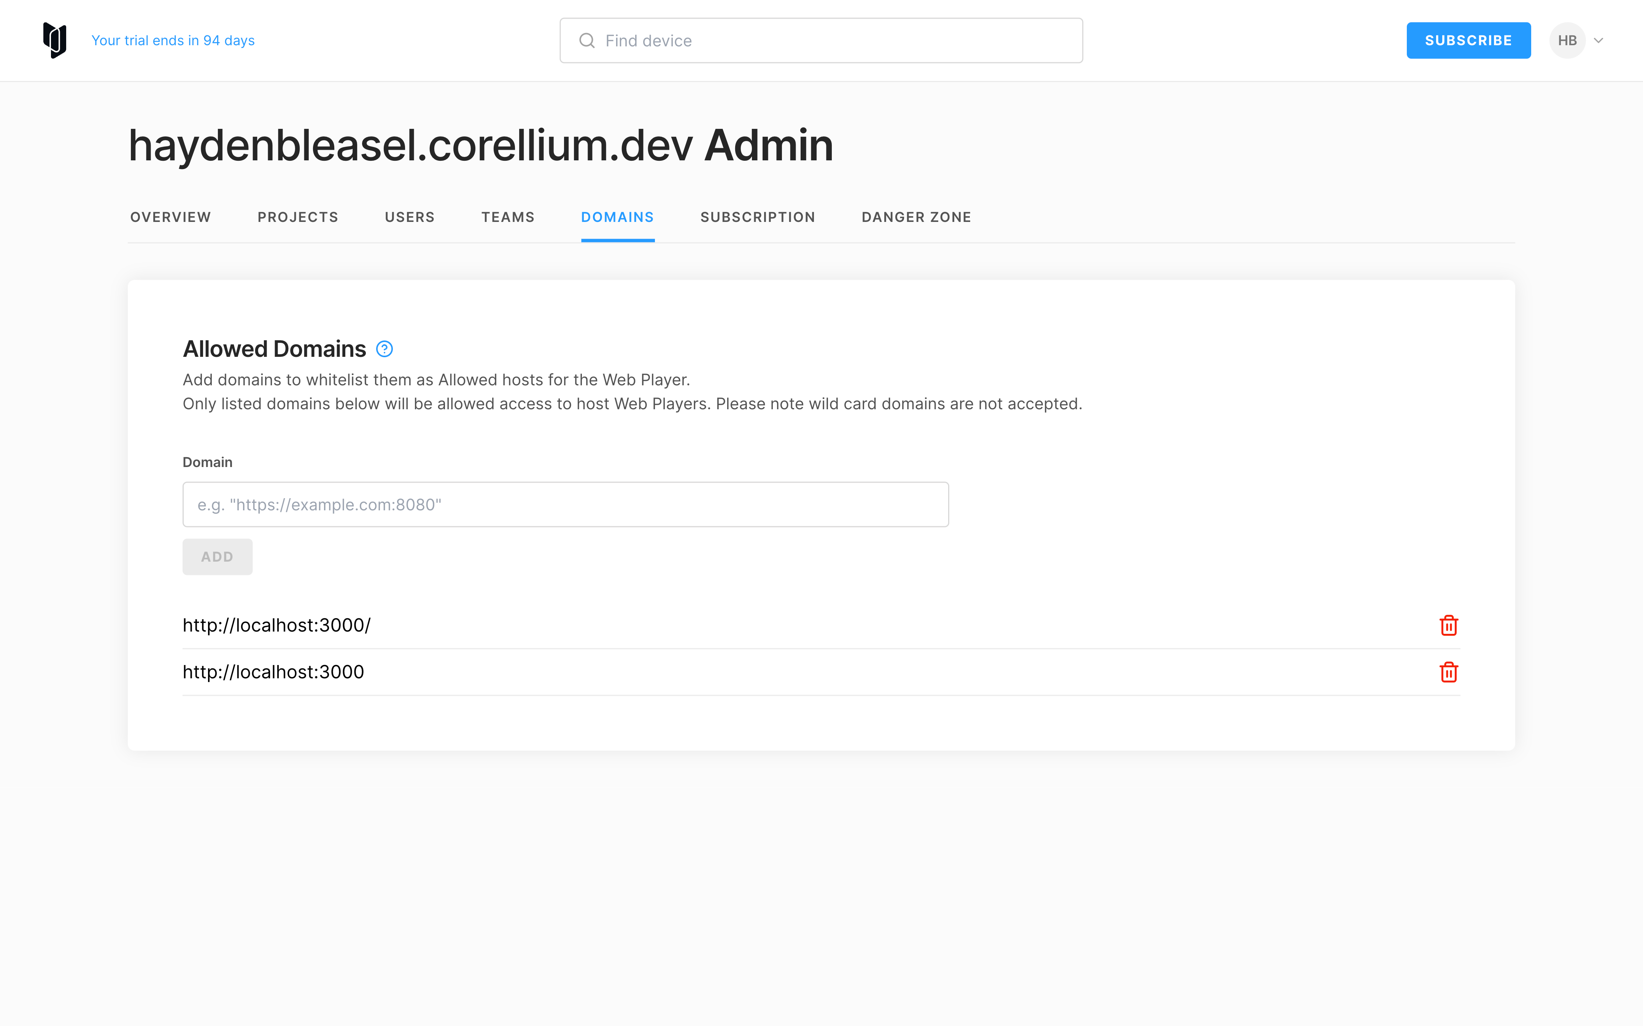1643x1026 pixels.
Task: Click inside the Domain input field
Action: click(x=566, y=504)
